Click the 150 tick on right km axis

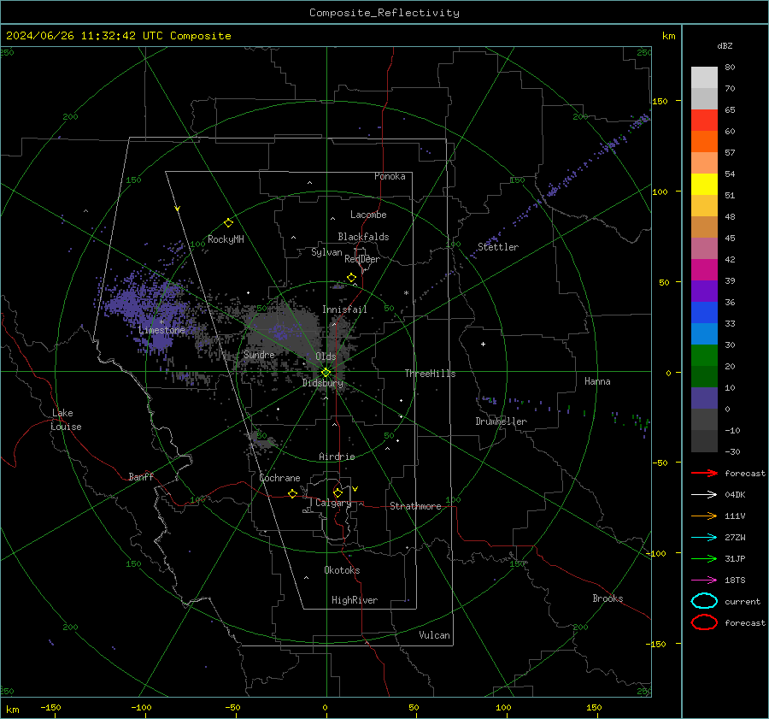tap(660, 101)
